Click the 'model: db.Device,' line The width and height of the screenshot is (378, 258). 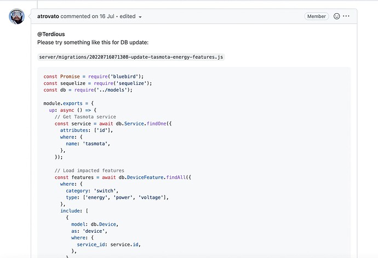point(95,224)
